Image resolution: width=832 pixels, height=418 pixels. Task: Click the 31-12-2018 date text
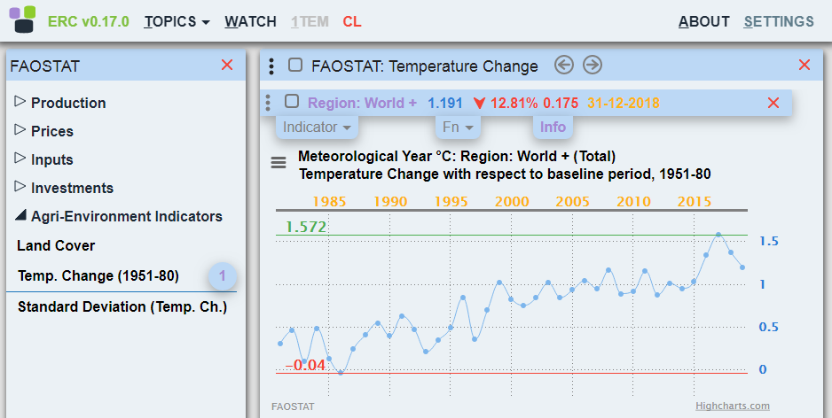tap(623, 103)
